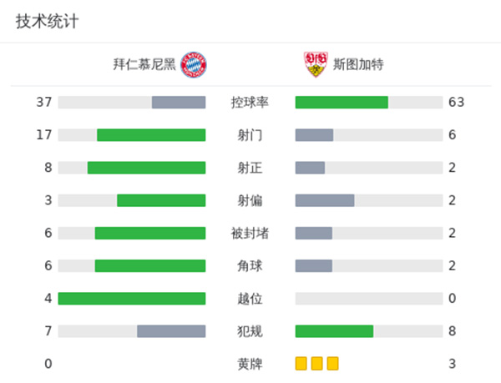The width and height of the screenshot is (501, 383).
Task: Click the Stuttgart club crest icon
Action: (314, 64)
